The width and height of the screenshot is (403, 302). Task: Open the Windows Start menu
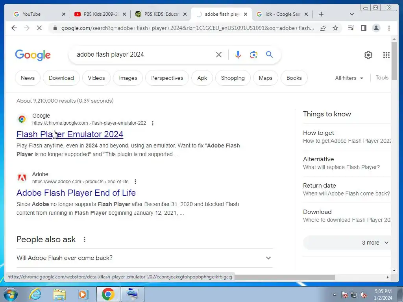[11, 294]
